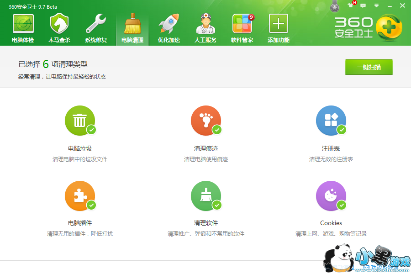Click the 电脑插件 title text
The width and height of the screenshot is (411, 274).
80,223
